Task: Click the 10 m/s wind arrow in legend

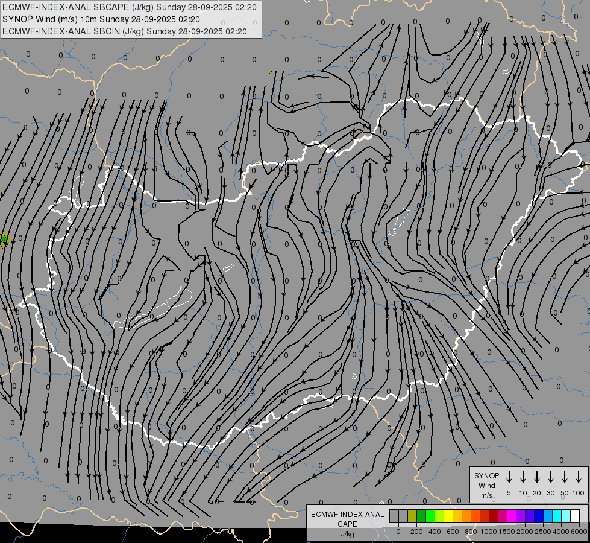Action: pos(523,477)
